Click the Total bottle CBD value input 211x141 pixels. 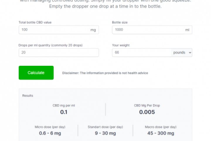tap(54, 30)
